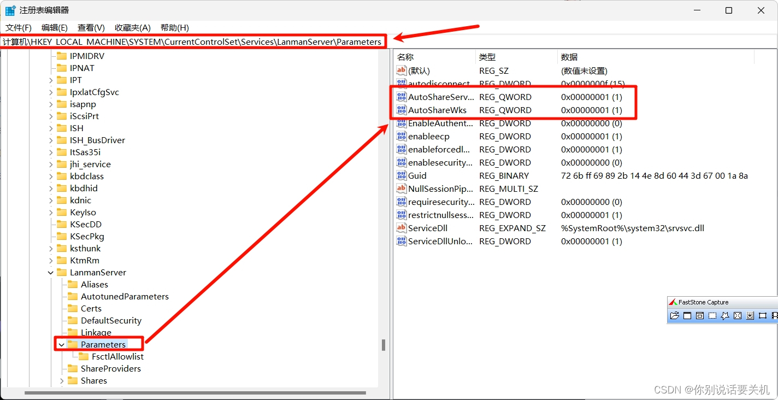
Task: Expand the iScsiPrt node
Action: click(x=50, y=116)
